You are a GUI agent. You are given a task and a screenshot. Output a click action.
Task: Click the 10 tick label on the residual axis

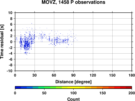[10, 13]
